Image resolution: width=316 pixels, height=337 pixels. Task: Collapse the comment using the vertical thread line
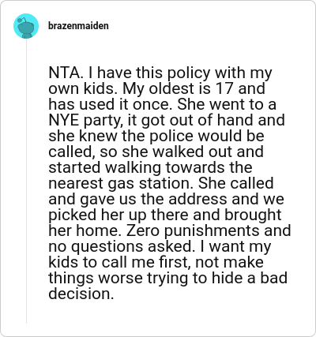(x=26, y=182)
